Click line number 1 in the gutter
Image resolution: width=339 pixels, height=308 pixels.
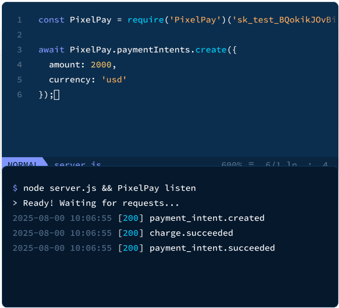pos(19,20)
